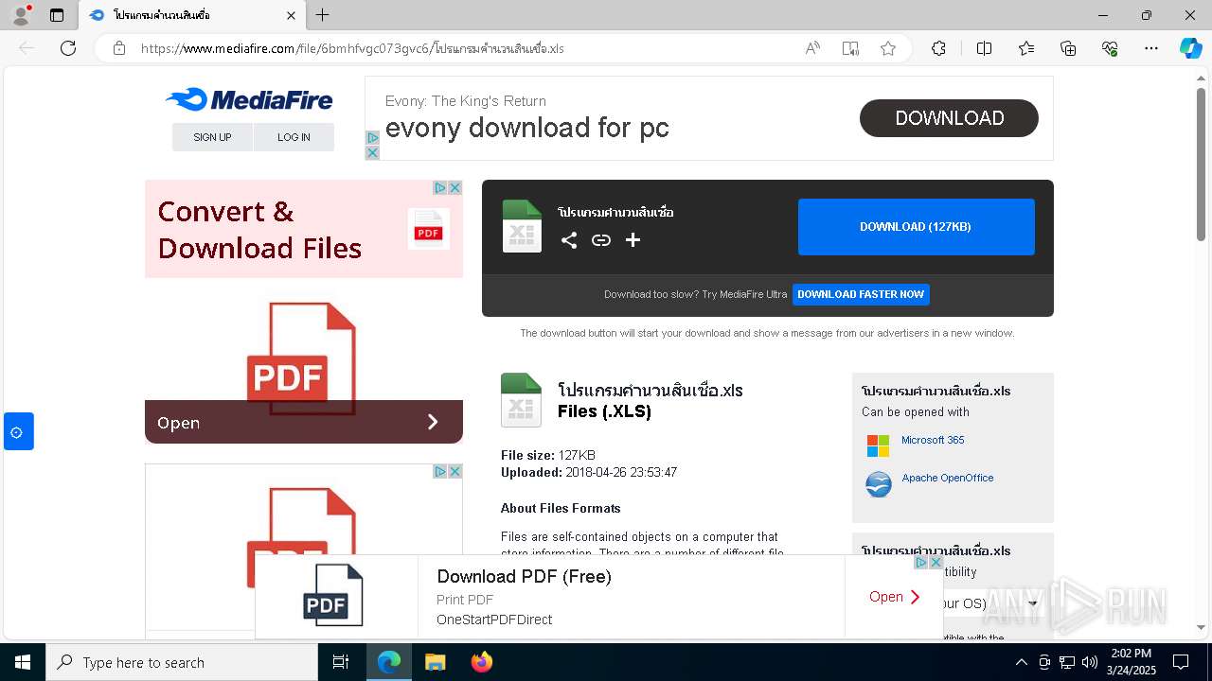Copy link using the chain link icon
This screenshot has width=1212, height=681.
(601, 240)
